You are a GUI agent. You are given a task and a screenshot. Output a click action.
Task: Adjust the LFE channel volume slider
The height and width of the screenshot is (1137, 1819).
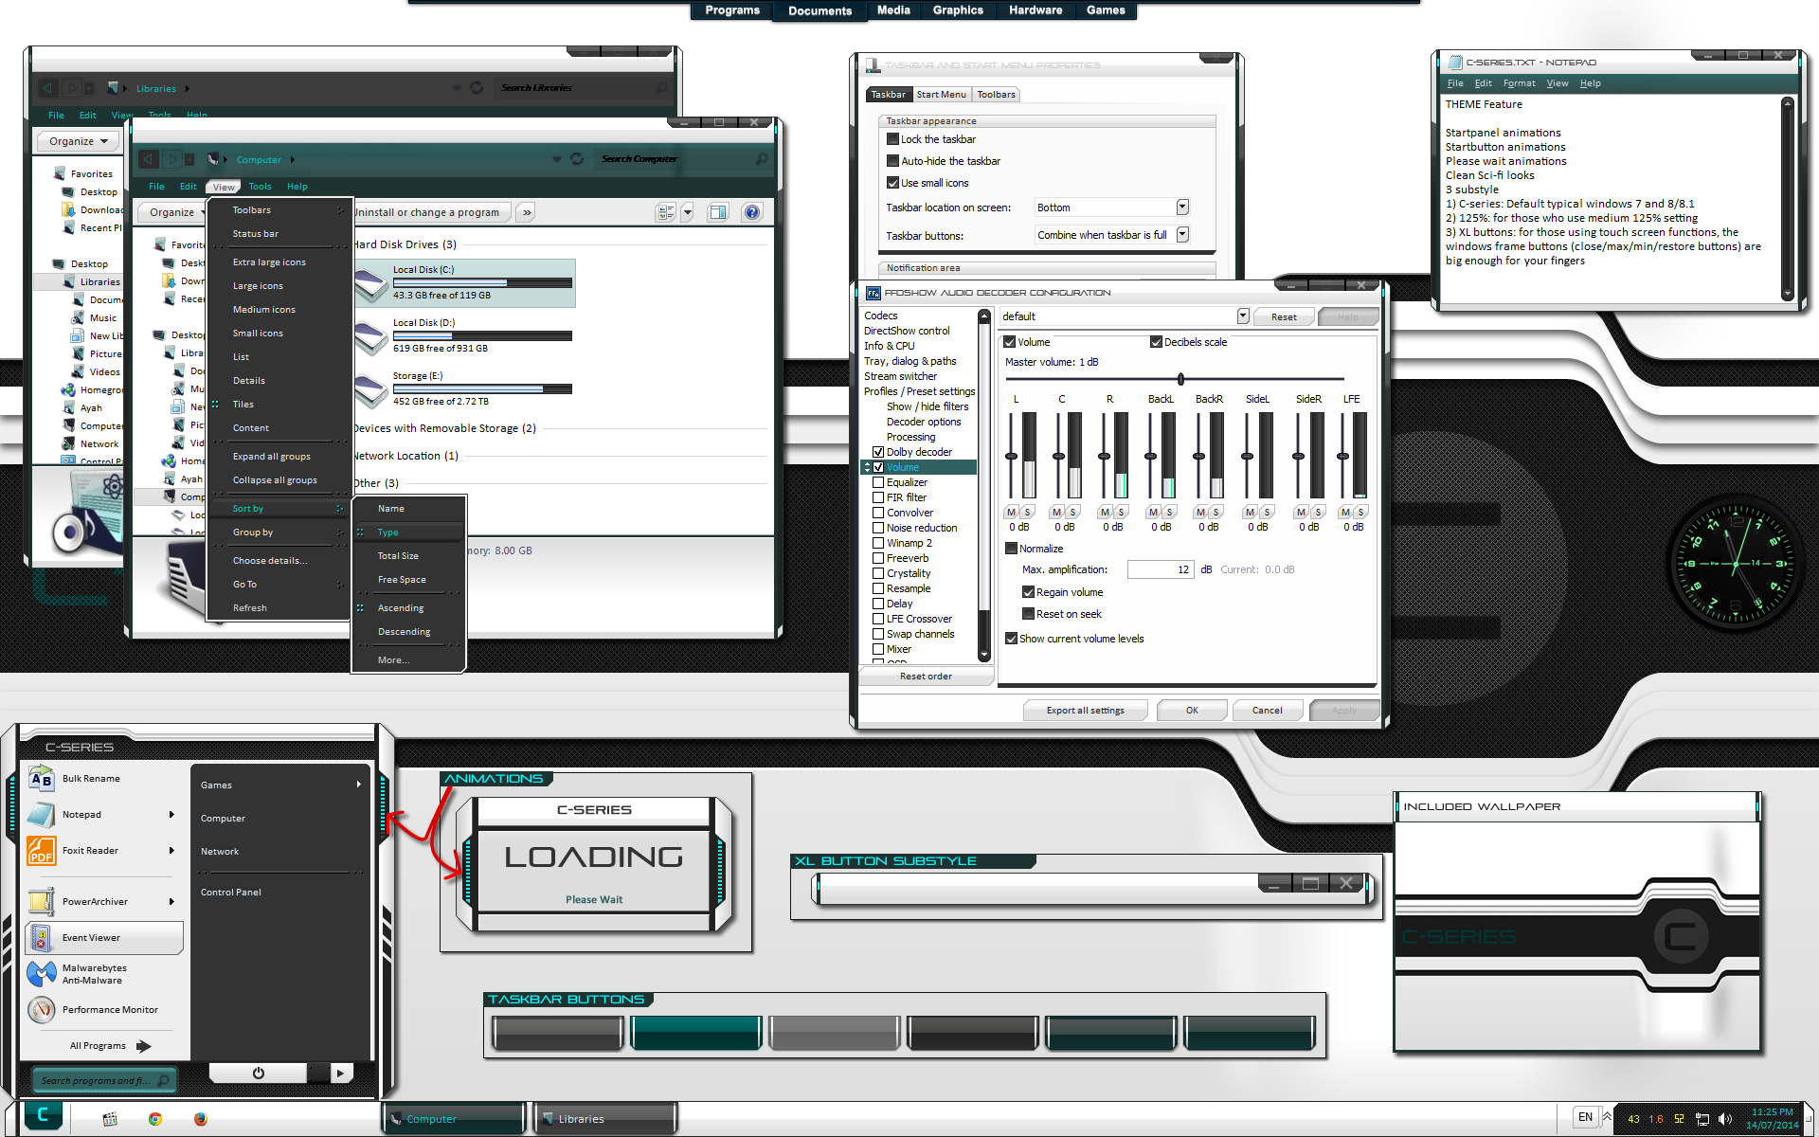(1343, 457)
